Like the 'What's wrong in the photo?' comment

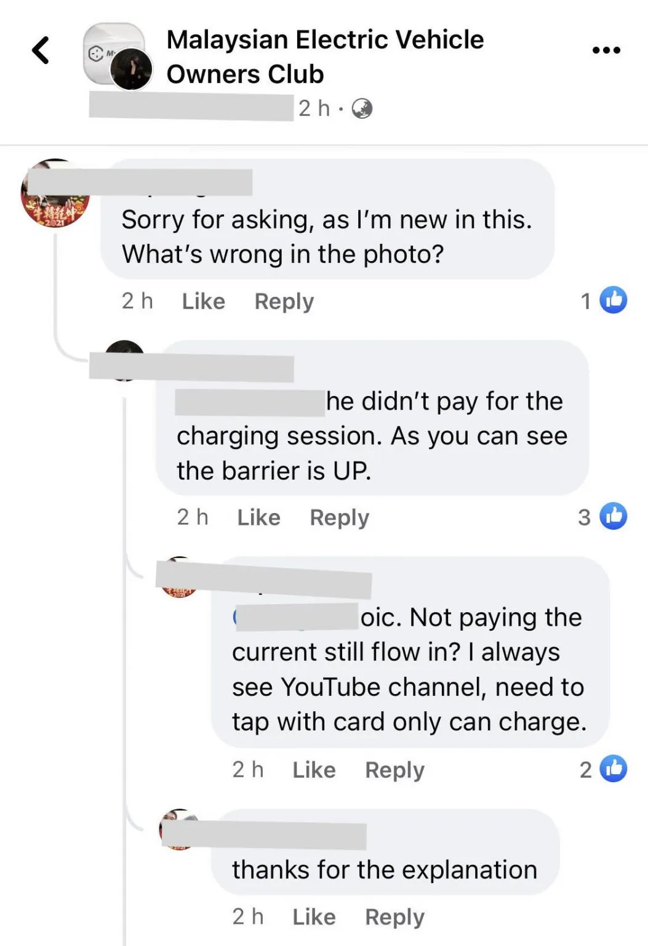click(204, 301)
